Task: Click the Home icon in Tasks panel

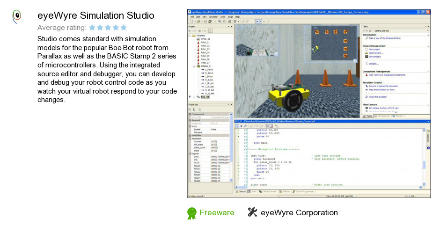Action: 370,31
